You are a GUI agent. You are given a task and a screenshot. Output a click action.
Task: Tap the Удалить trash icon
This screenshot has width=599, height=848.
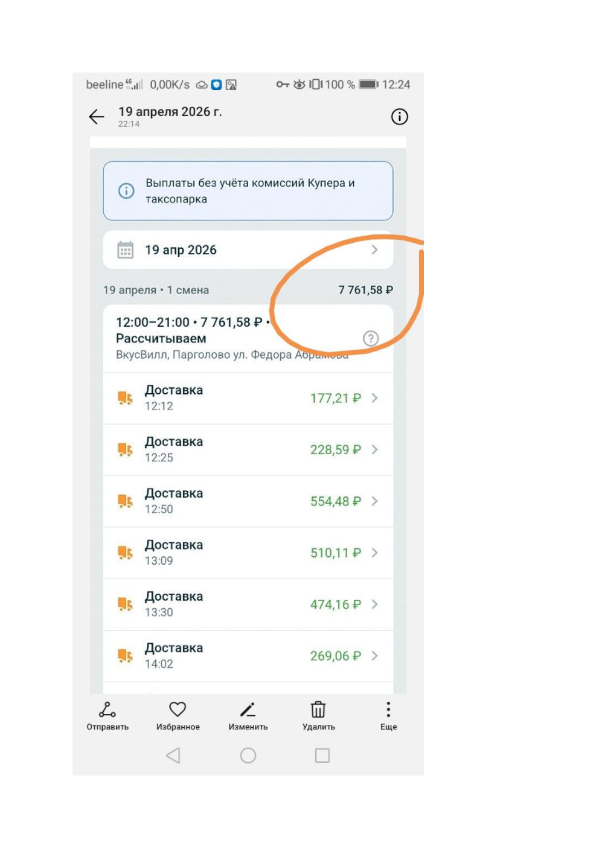tap(318, 709)
